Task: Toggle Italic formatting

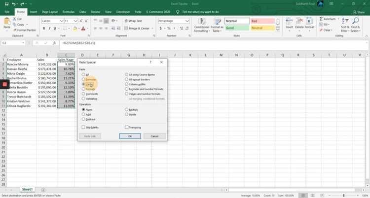Action: (x=49, y=28)
